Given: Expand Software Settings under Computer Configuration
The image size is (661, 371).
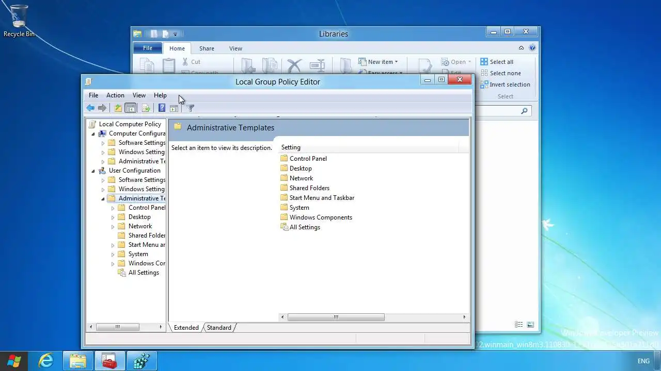Looking at the screenshot, I should click(103, 143).
